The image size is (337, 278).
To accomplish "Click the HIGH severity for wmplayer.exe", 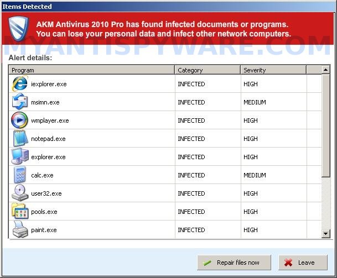I will (250, 120).
